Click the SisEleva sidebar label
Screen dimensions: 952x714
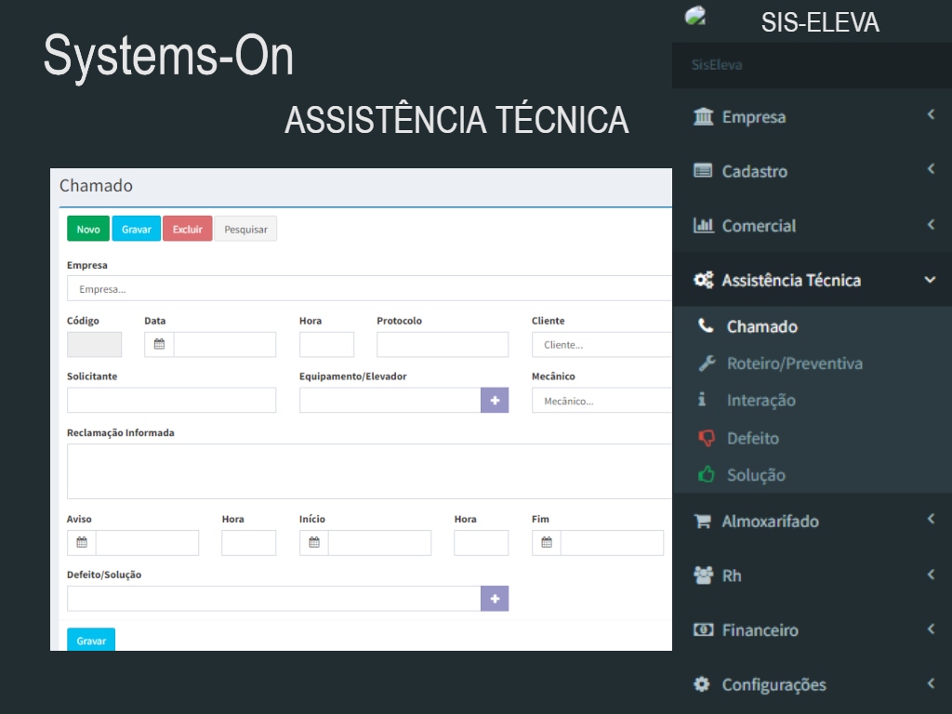pyautogui.click(x=717, y=64)
